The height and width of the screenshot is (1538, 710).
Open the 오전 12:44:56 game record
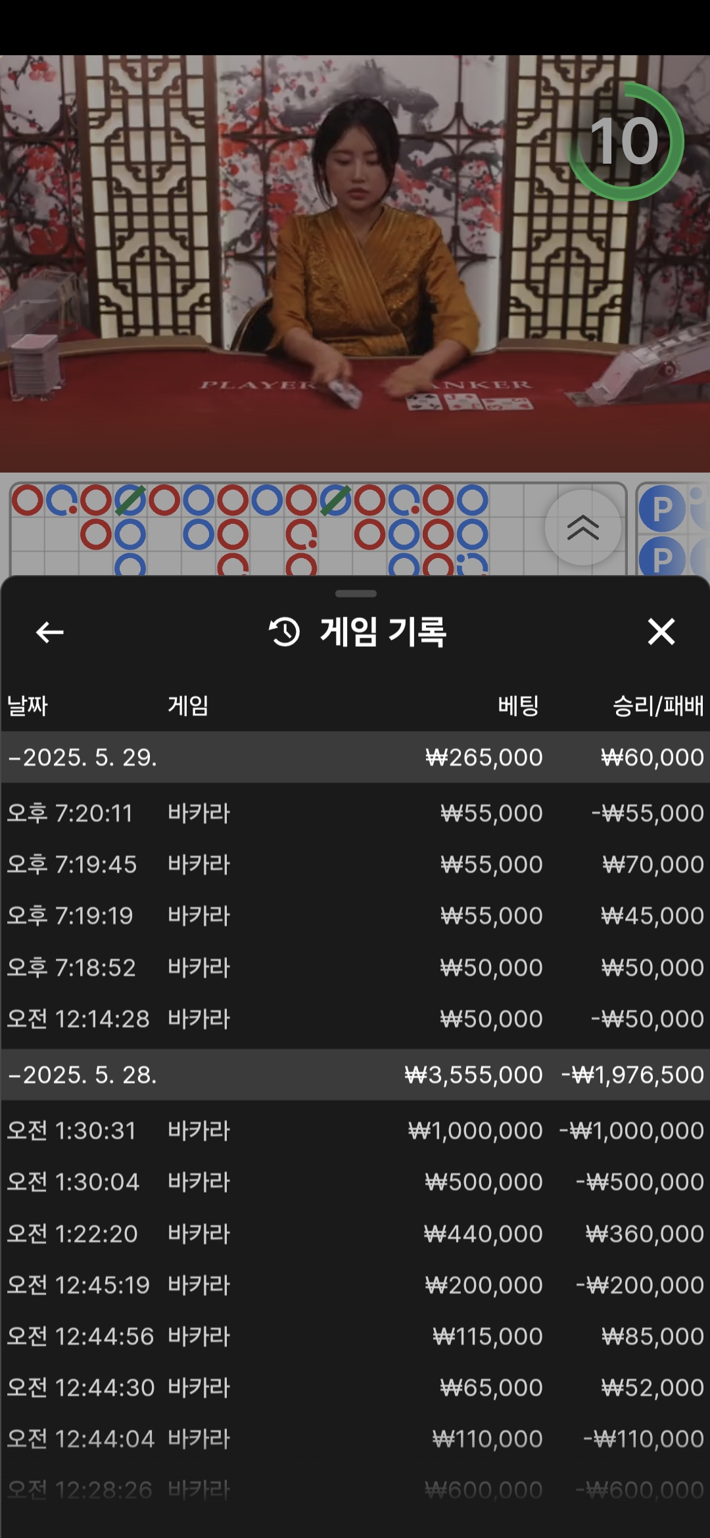click(355, 1336)
